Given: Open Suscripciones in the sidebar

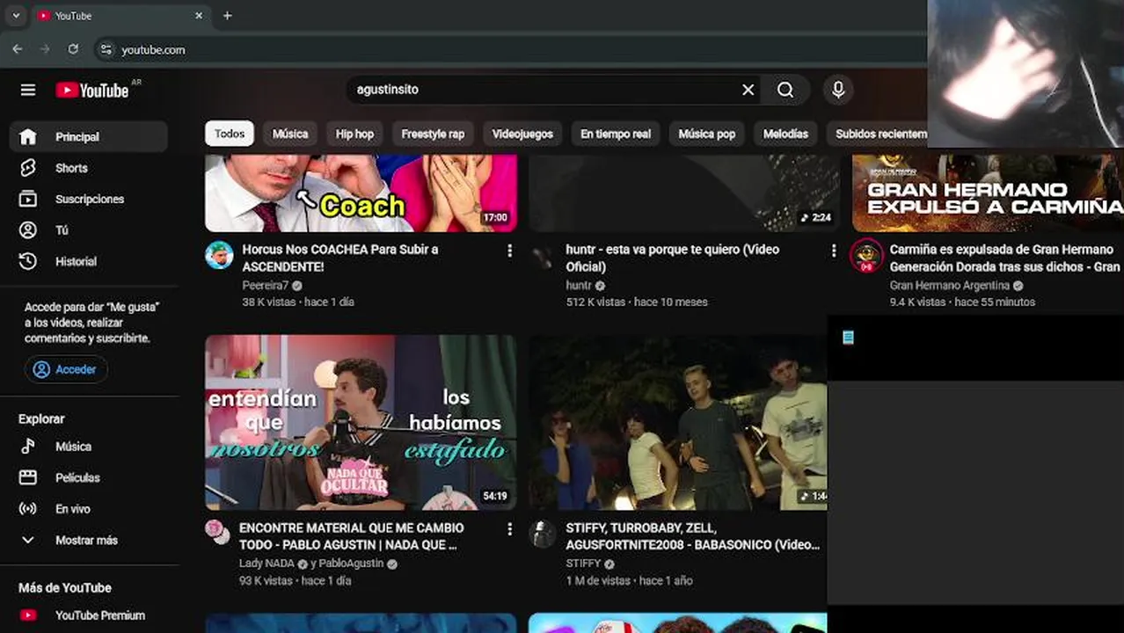Looking at the screenshot, I should [88, 199].
